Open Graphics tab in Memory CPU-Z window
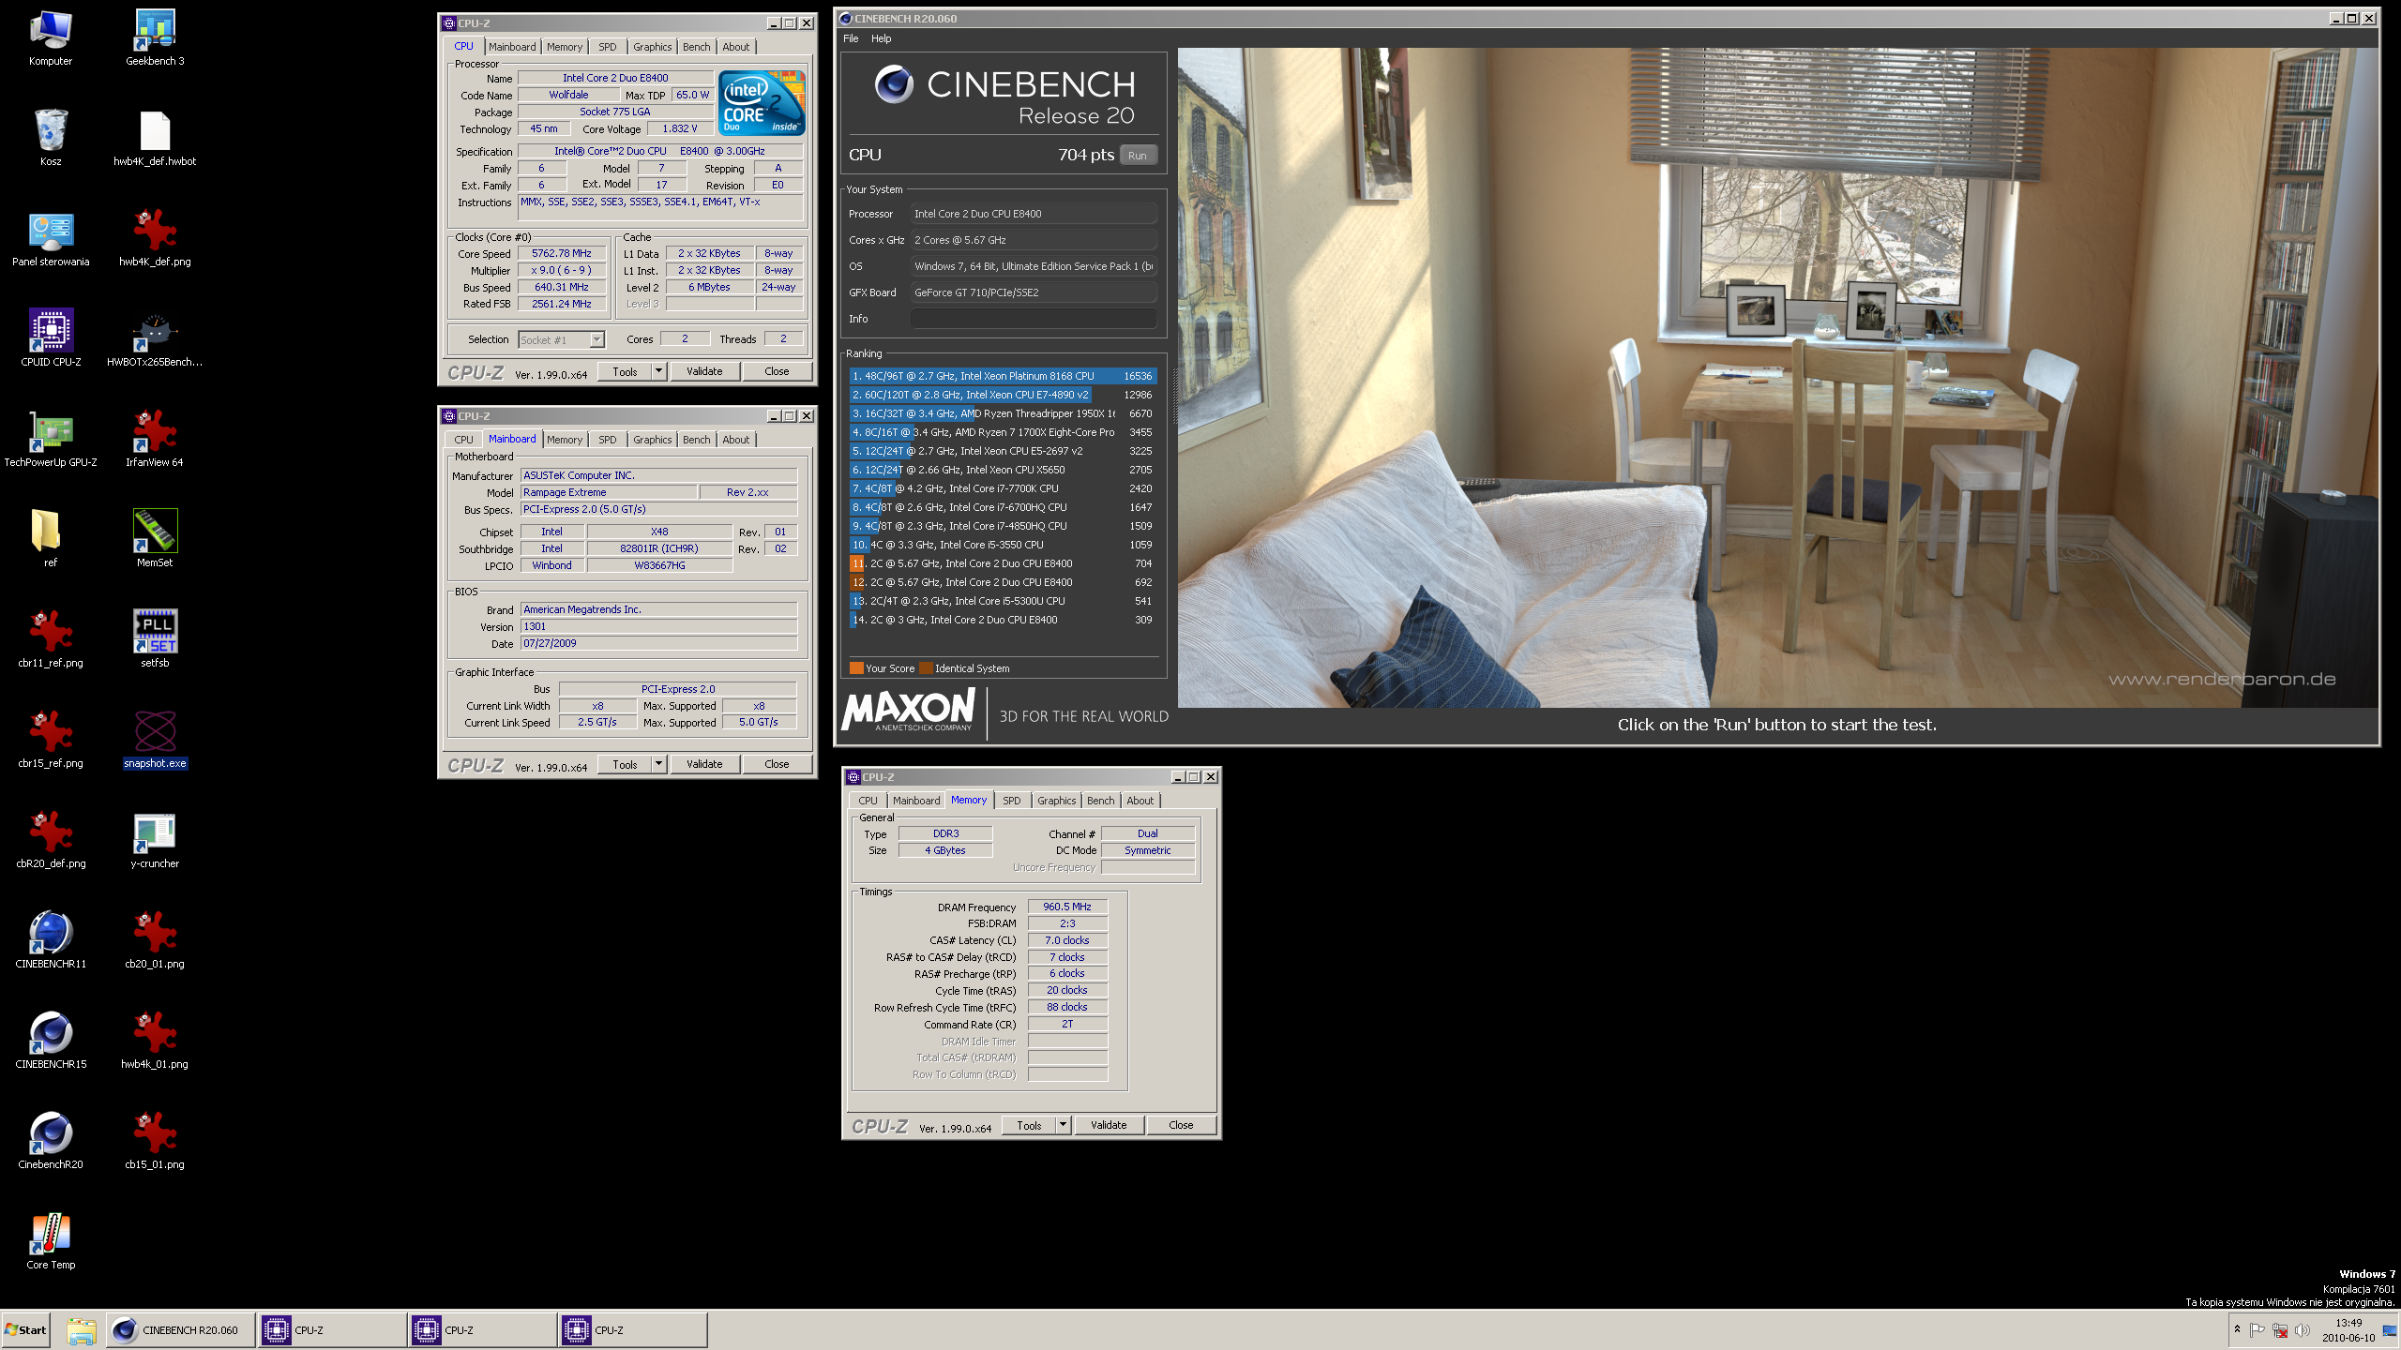 point(1057,801)
